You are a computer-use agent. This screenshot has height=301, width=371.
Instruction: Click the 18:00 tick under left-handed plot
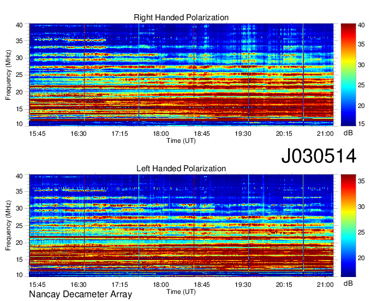(x=161, y=285)
